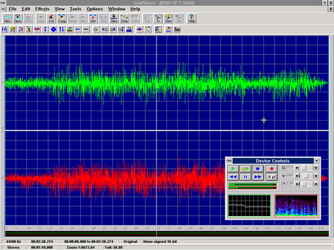Delete the selection with the Del button
The width and height of the screenshot is (334, 250).
point(93,18)
